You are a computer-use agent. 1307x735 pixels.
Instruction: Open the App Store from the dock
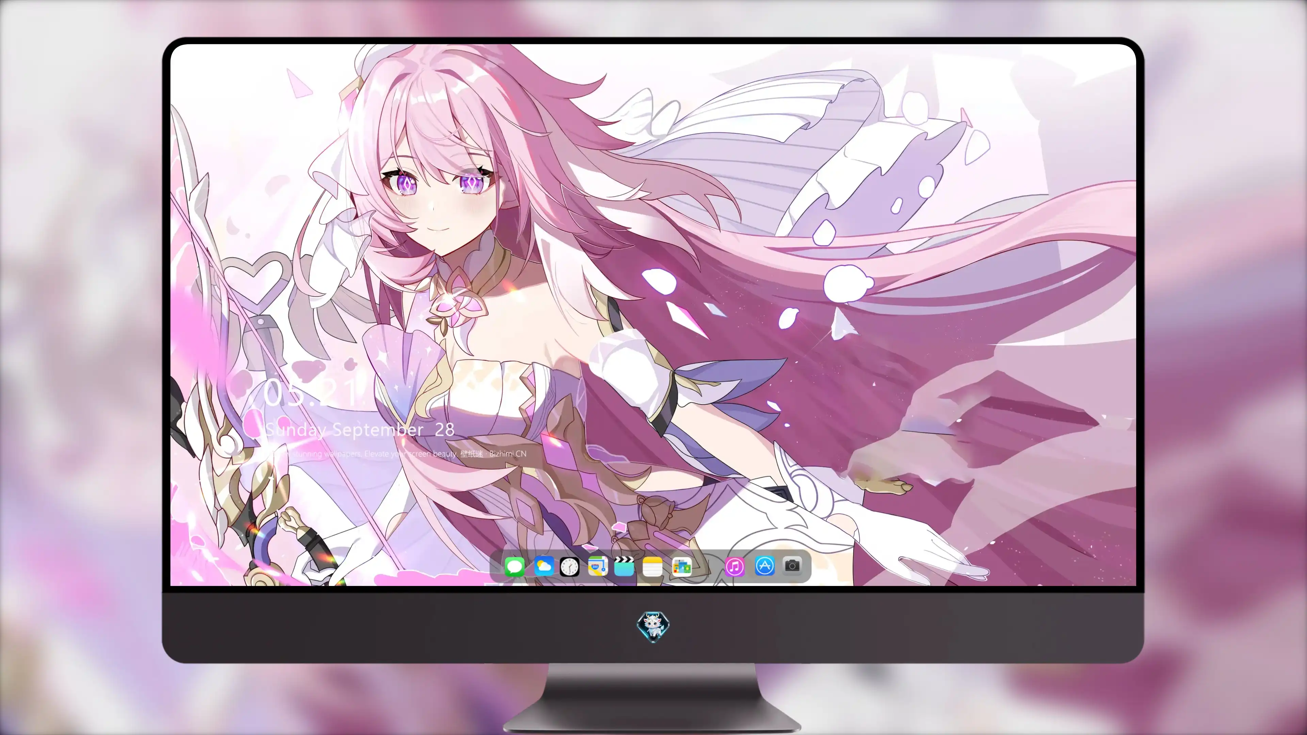point(764,566)
